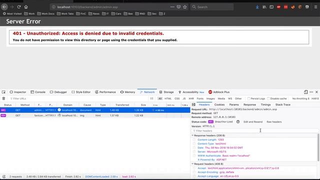Image resolution: width=320 pixels, height=180 pixels.
Task: Switch to the Storage tab
Action: point(166,92)
